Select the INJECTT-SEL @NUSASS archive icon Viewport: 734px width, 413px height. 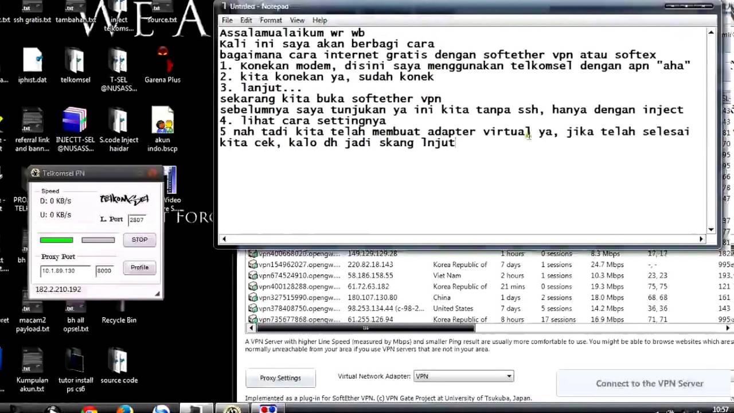click(76, 130)
